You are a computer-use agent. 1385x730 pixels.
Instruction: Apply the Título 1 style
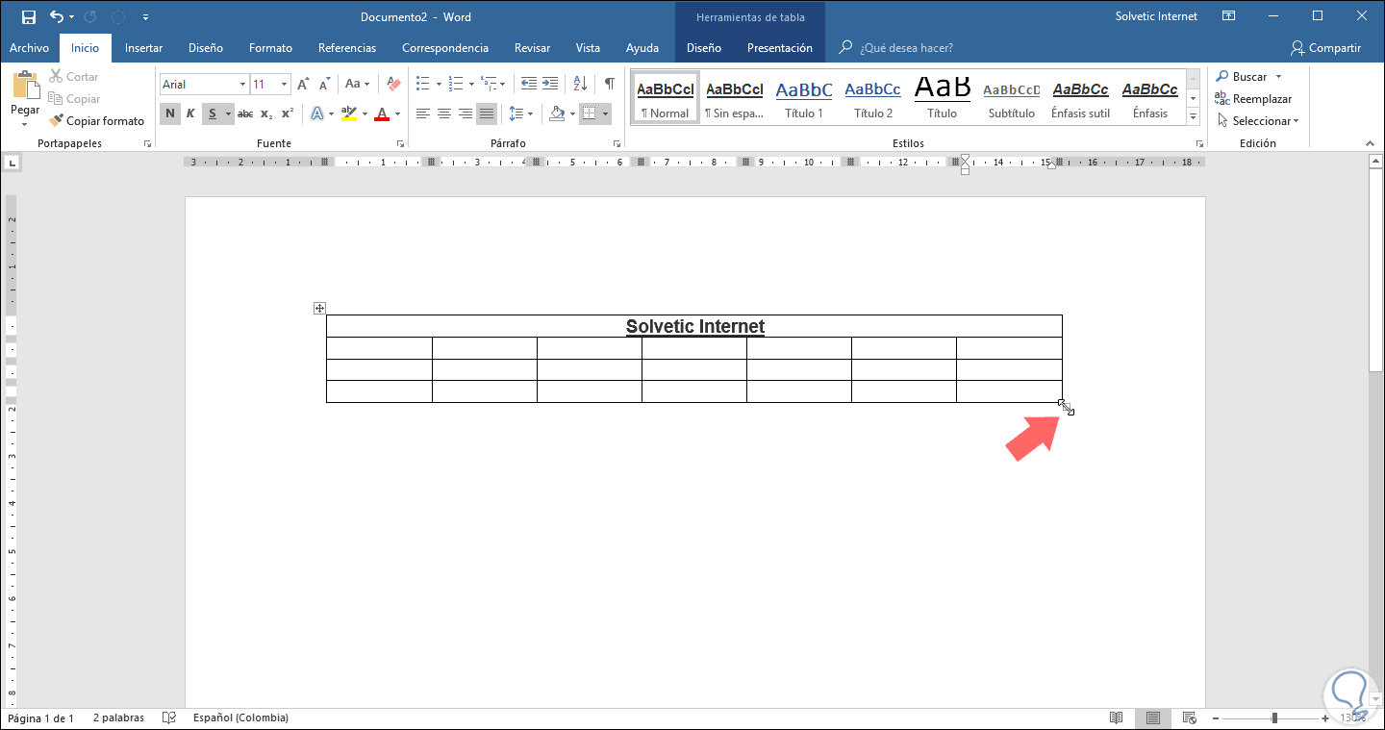[x=804, y=99]
